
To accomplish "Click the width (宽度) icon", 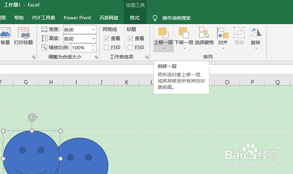I will coord(44,30).
